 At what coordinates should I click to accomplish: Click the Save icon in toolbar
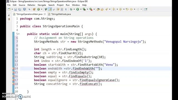click(x=16, y=9)
